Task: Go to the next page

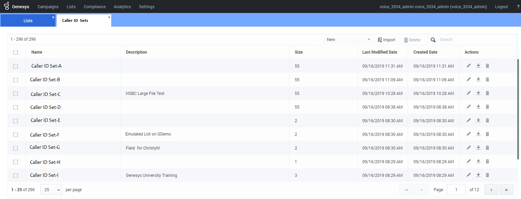Action: click(x=491, y=189)
